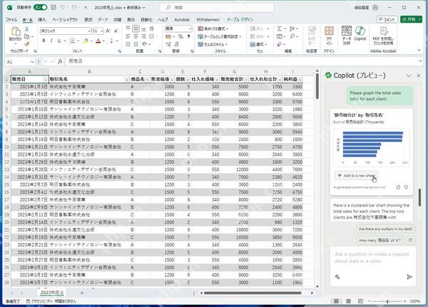Open filter dropdown for 取引先名 column
This screenshot has width=428, height=307.
click(127, 80)
